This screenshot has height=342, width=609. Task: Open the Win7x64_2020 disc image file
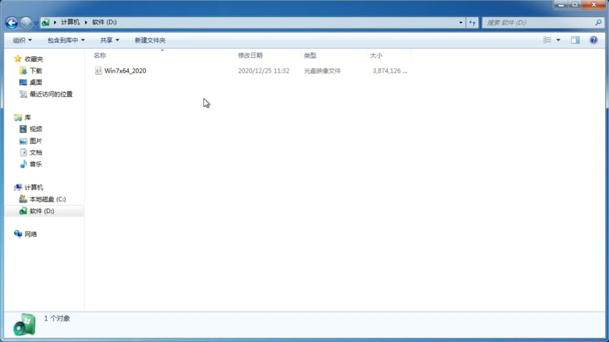pyautogui.click(x=125, y=71)
